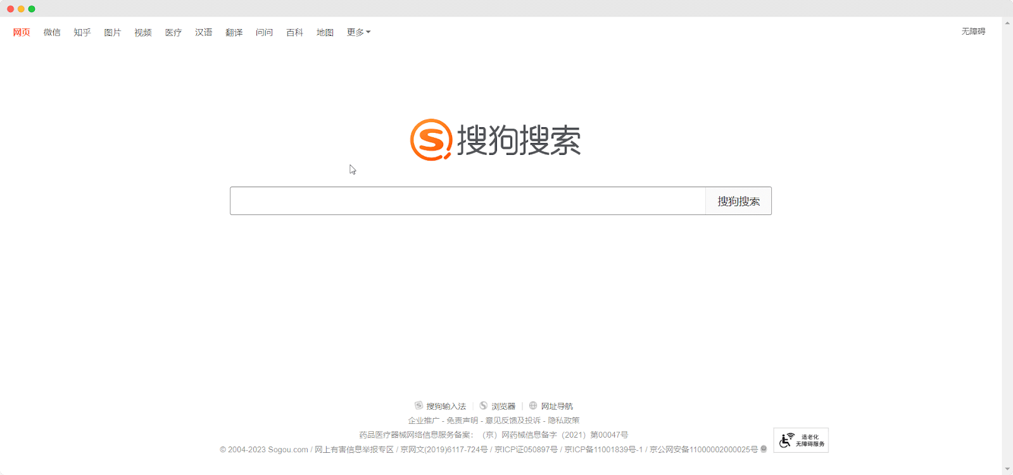Click scrollbar up arrow
Viewport: 1013px width, 475px height.
click(x=1007, y=23)
